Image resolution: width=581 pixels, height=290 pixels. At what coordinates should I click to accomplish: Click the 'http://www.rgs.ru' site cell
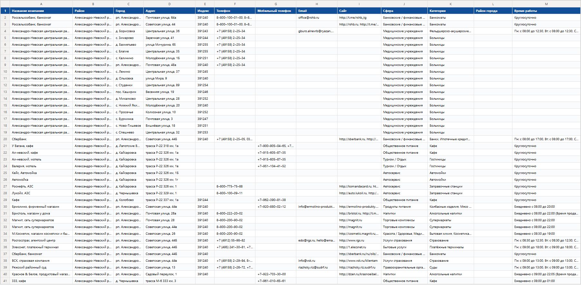click(x=359, y=240)
